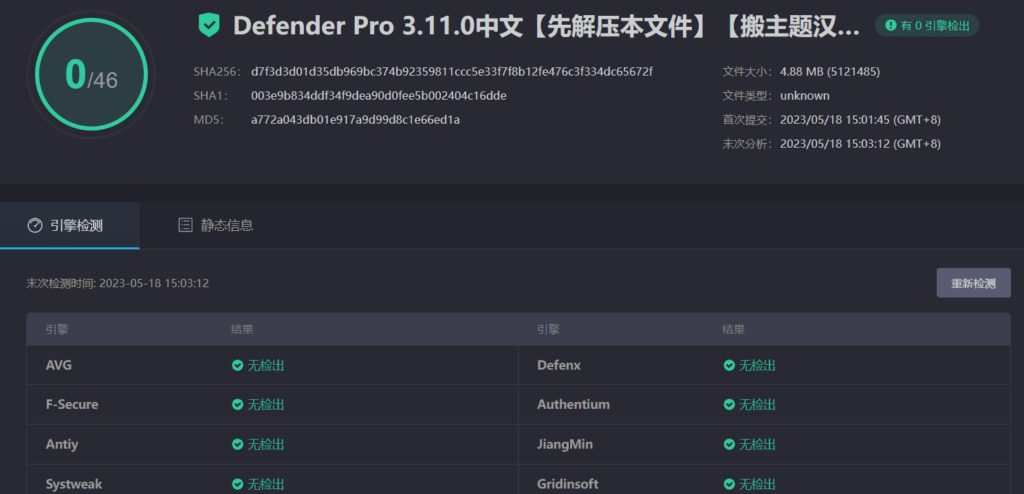1024x494 pixels.
Task: Click the green check icon in the Gridinsoft row
Action: [729, 484]
